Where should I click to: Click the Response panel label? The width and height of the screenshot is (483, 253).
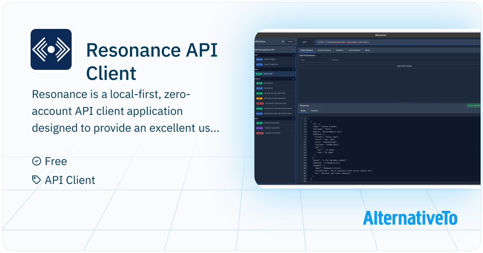coord(305,106)
